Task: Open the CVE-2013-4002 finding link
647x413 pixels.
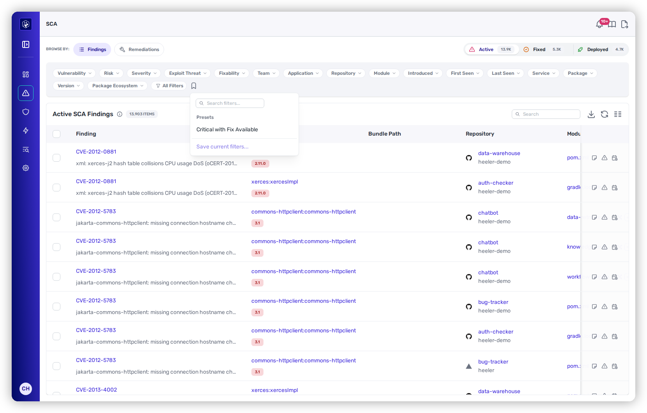Action: tap(96, 390)
